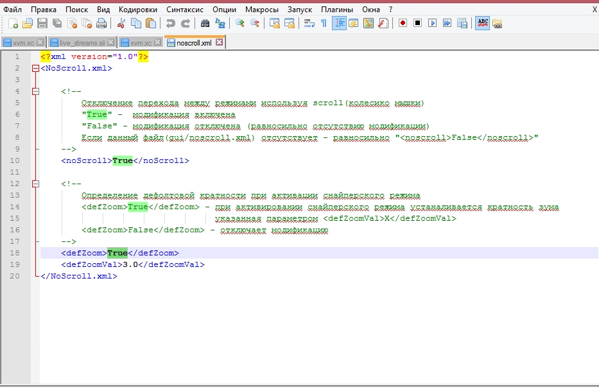
Task: Zoom out with the red minus magnifier
Action: tap(255, 24)
